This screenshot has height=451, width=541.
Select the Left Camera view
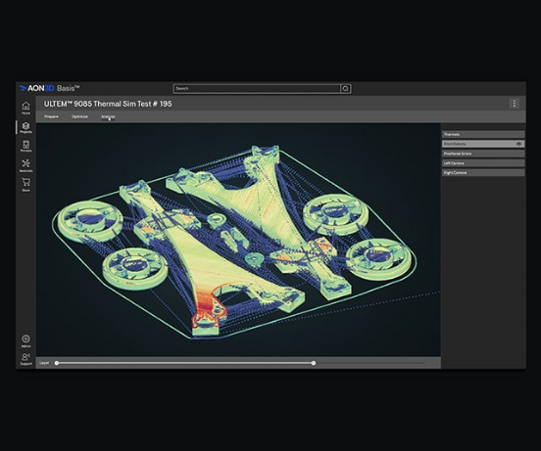[483, 163]
